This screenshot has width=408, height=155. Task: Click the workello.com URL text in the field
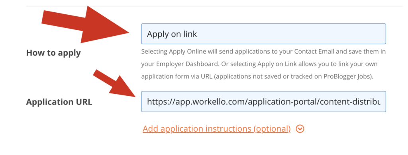coord(264,101)
